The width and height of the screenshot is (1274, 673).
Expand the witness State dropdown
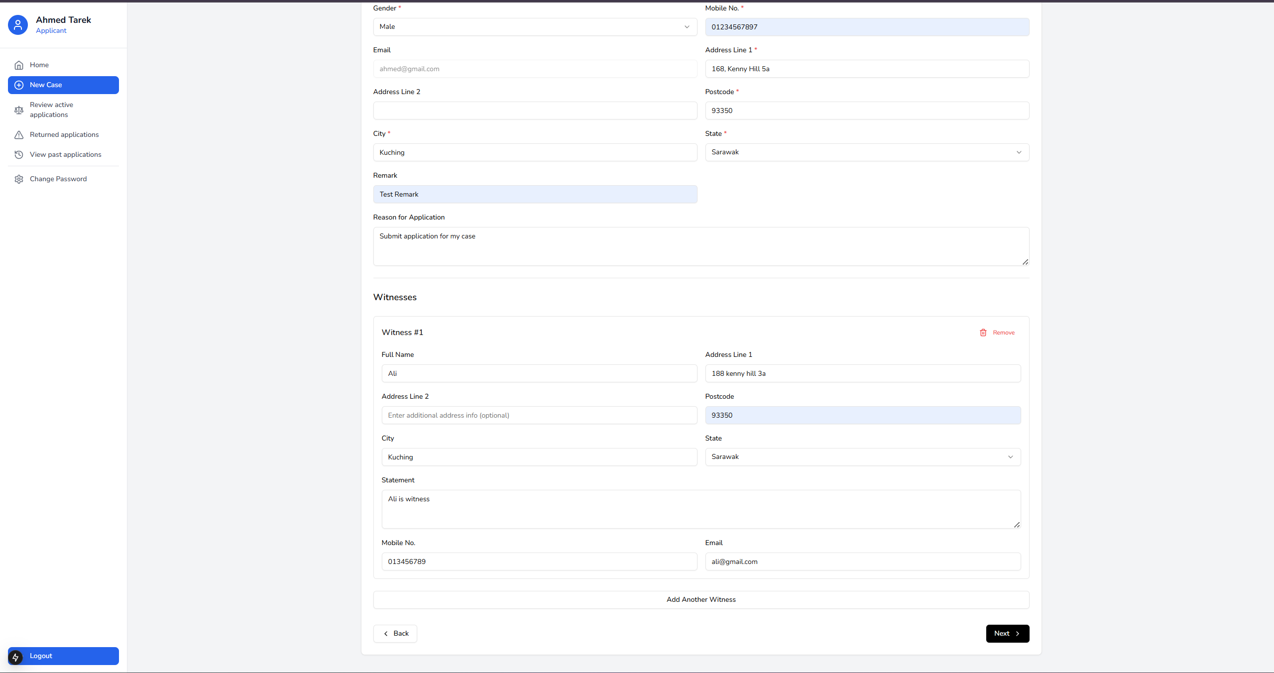pos(862,457)
